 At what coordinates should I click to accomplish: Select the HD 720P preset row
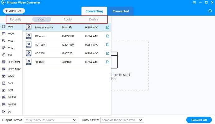pyautogui.click(x=67, y=53)
